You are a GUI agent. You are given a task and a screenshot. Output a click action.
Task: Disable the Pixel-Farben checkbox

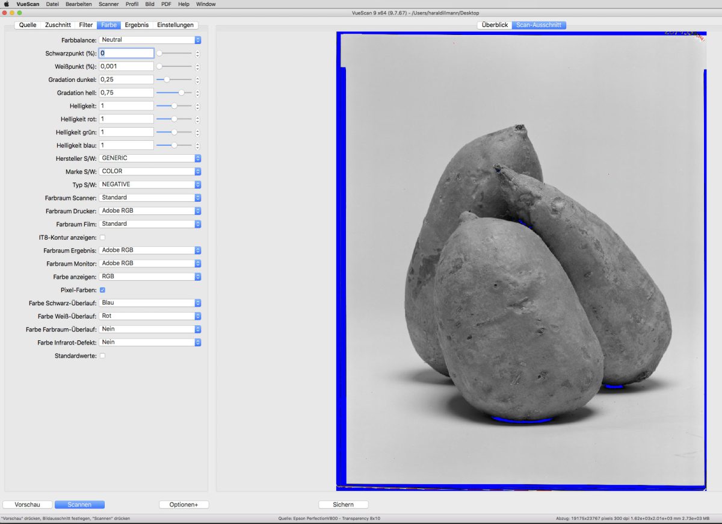tap(102, 290)
